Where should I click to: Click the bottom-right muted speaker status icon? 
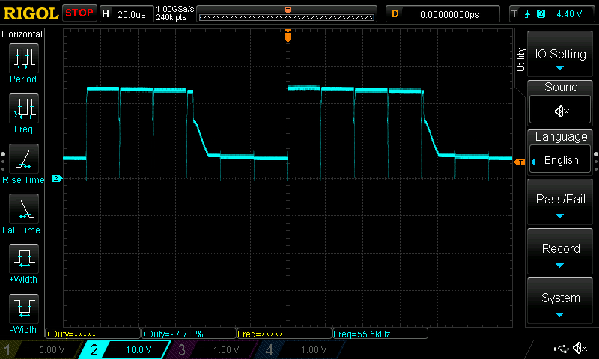pyautogui.click(x=580, y=348)
